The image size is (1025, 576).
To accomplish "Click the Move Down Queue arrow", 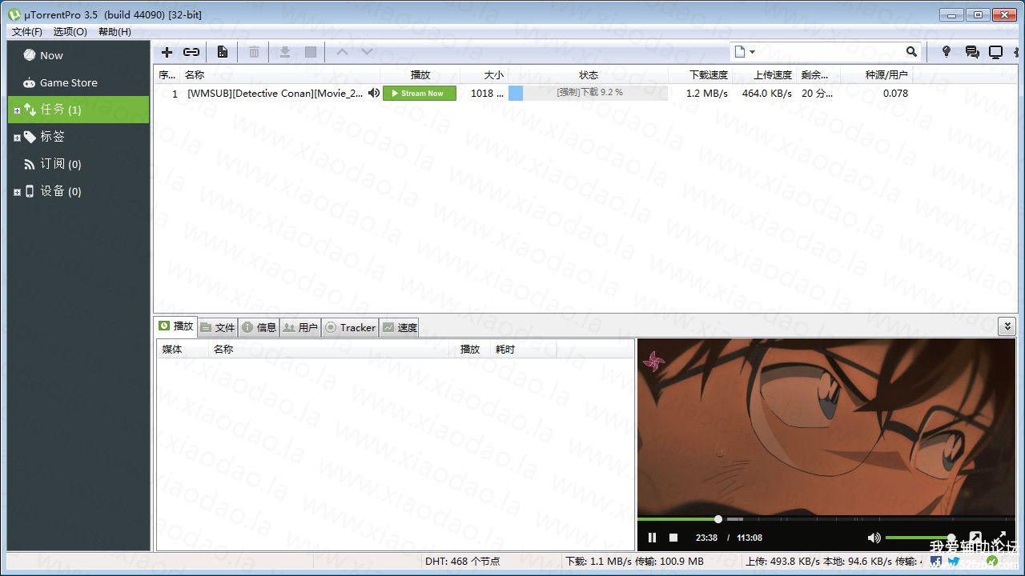I will (367, 52).
